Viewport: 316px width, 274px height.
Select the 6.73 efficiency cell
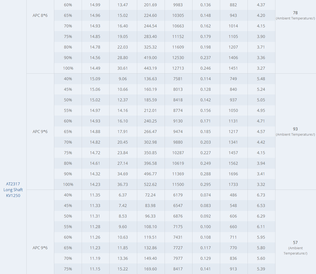[261, 195]
